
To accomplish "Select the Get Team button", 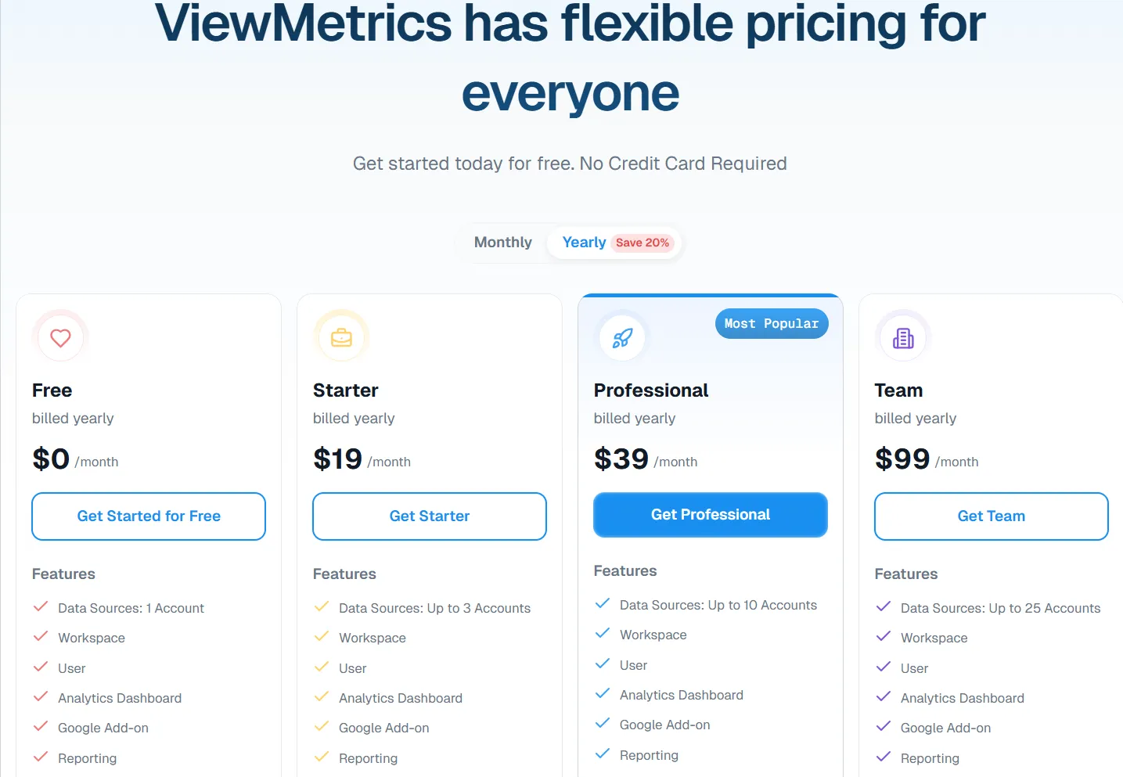I will click(x=991, y=516).
